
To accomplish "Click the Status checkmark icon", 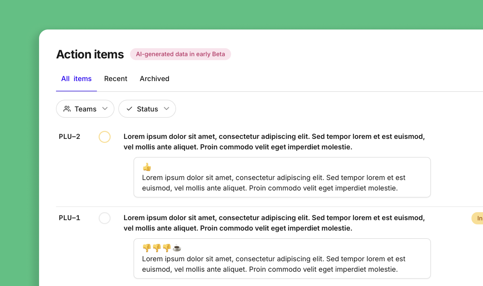I will tap(129, 109).
